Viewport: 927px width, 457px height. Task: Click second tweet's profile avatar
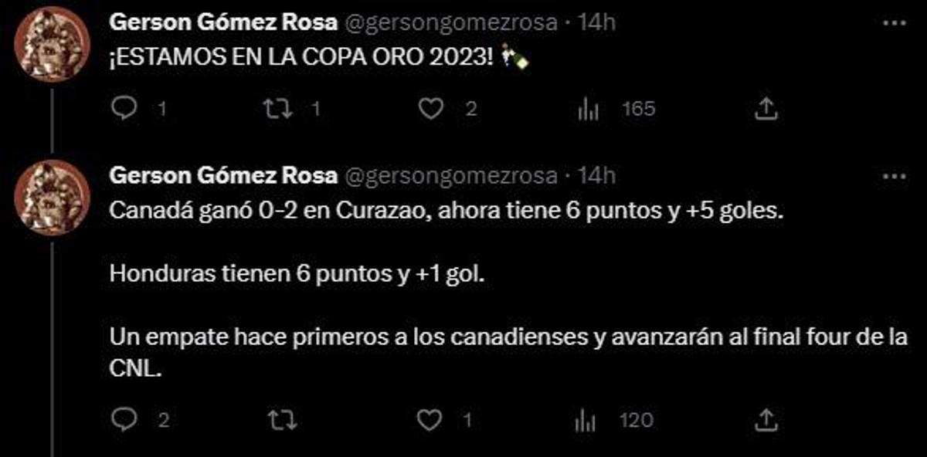pyautogui.click(x=53, y=198)
